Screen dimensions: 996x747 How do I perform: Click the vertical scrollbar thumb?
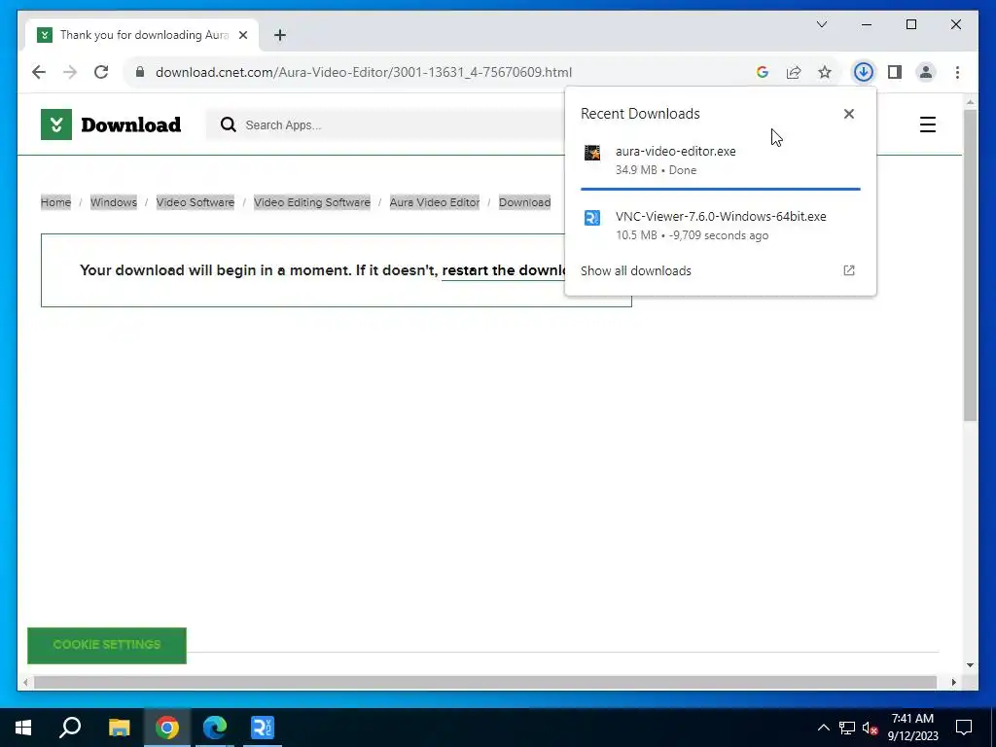pos(970,266)
